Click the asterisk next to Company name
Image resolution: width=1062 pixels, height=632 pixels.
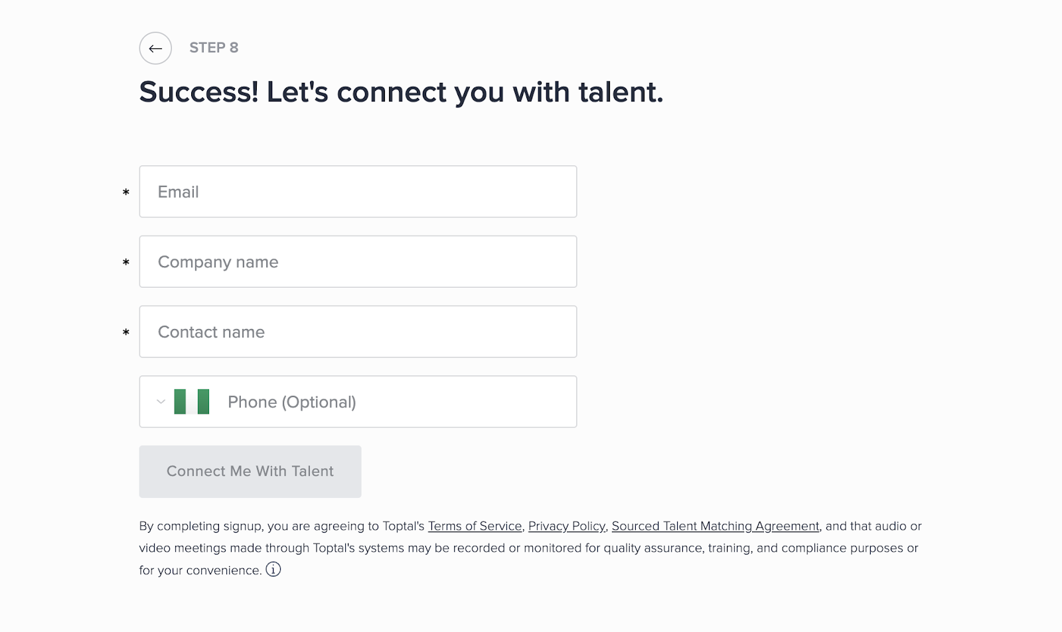pos(126,263)
